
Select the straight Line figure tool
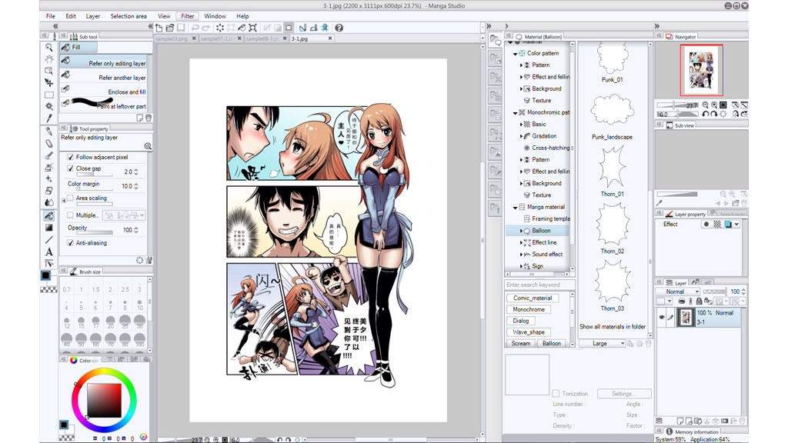(48, 240)
